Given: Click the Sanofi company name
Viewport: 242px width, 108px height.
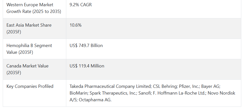Looking at the screenshot, I should coord(144,93).
